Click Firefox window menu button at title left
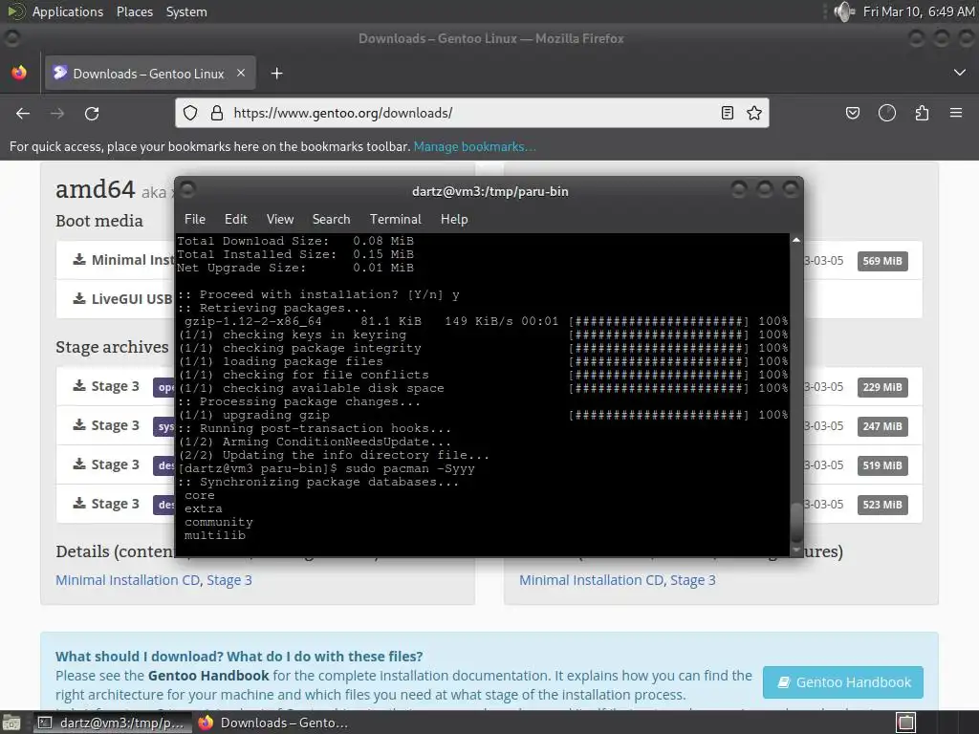Screen dimensions: 979x734 (11, 38)
